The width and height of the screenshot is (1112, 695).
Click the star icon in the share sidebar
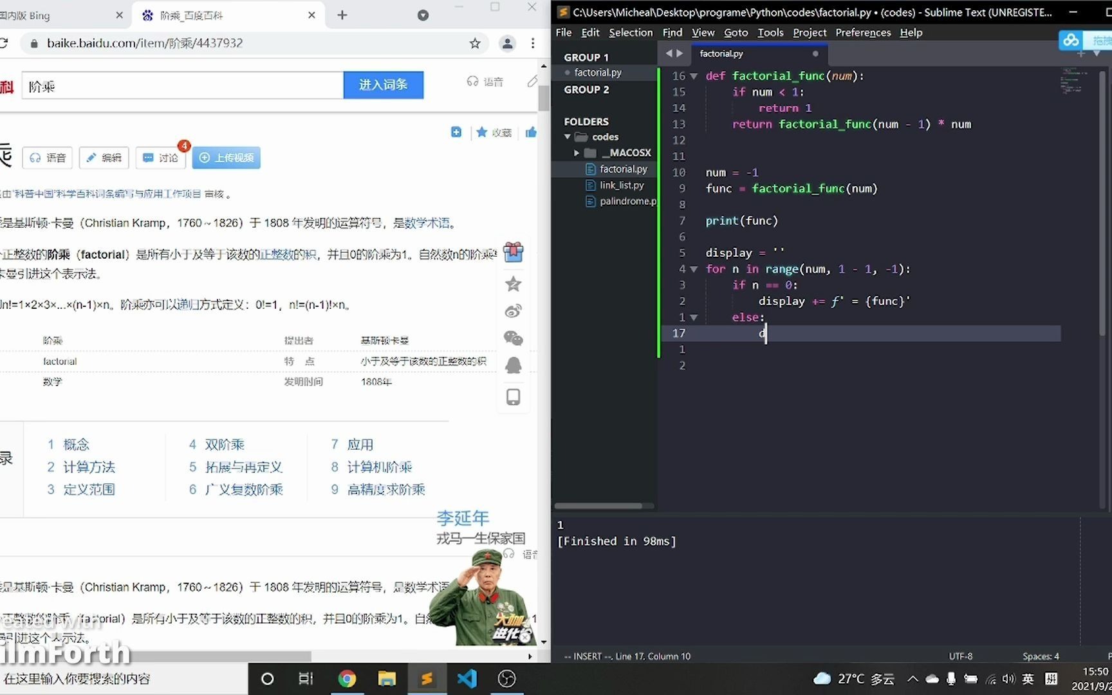tap(513, 284)
